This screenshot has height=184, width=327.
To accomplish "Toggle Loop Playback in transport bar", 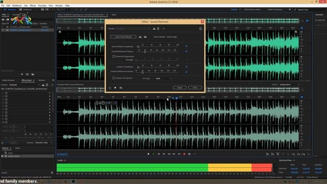I will click(x=189, y=154).
